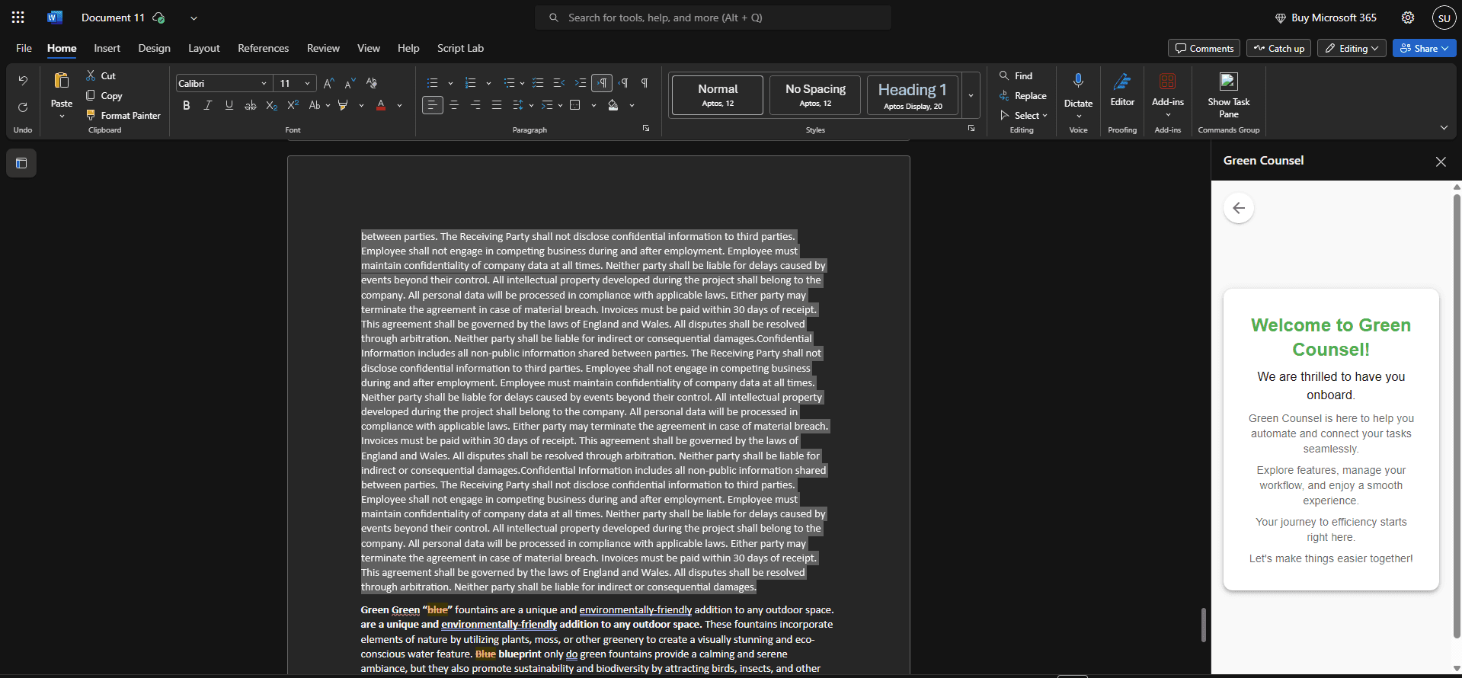
Task: Expand the Paste options arrow
Action: point(62,117)
